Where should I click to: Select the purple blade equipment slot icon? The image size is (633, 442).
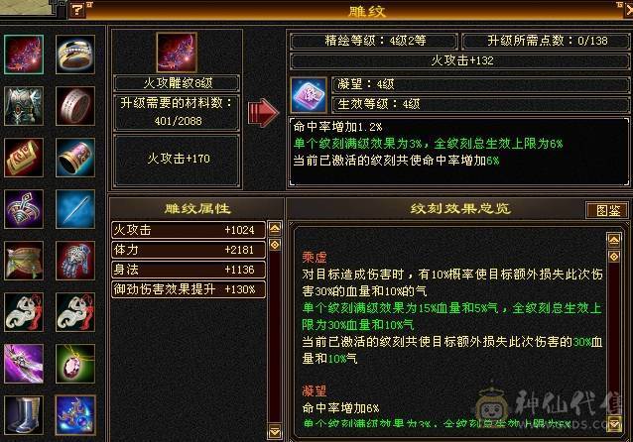[24, 364]
